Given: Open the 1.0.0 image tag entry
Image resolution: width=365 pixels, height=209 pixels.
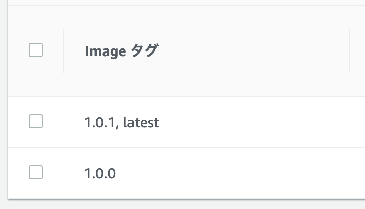Looking at the screenshot, I should 100,174.
